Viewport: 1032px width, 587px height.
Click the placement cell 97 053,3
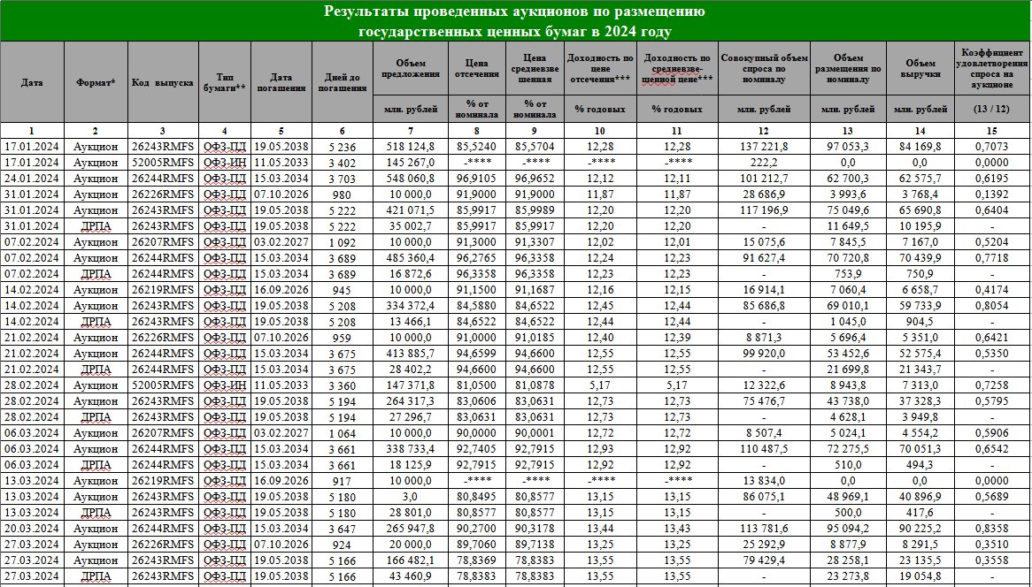(x=849, y=147)
